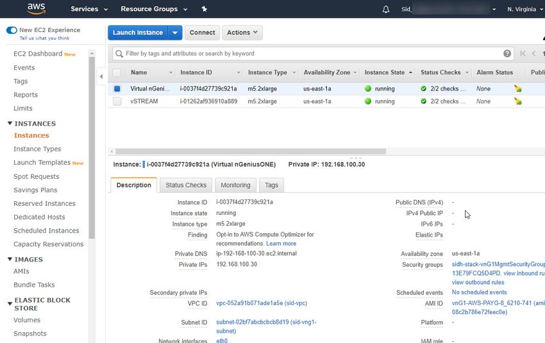
Task: Open Savings Plans in sidebar
Action: [35, 190]
